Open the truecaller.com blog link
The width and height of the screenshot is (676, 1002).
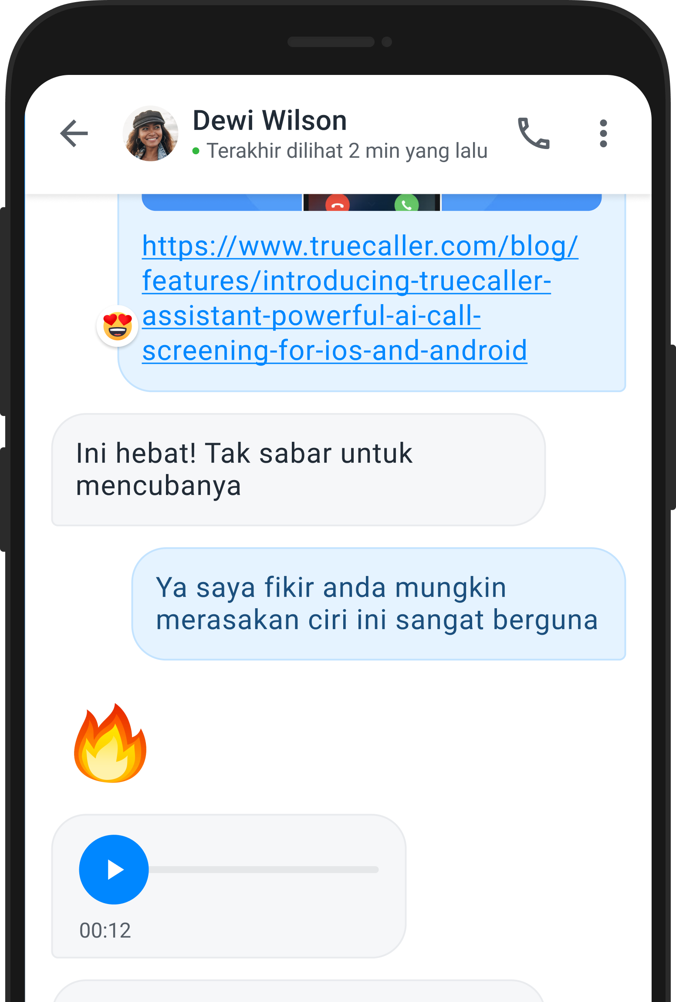point(360,298)
